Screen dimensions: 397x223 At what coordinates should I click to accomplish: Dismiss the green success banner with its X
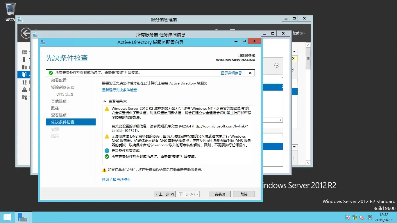coord(250,73)
